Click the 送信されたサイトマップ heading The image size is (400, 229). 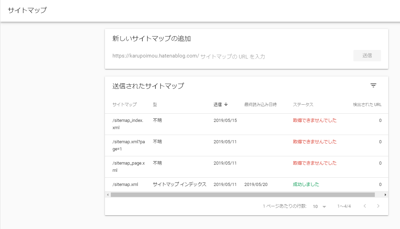[148, 86]
